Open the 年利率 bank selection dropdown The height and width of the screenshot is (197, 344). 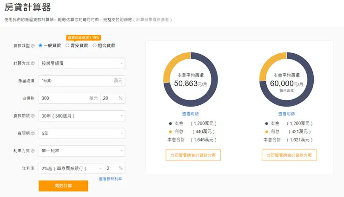[71, 168]
